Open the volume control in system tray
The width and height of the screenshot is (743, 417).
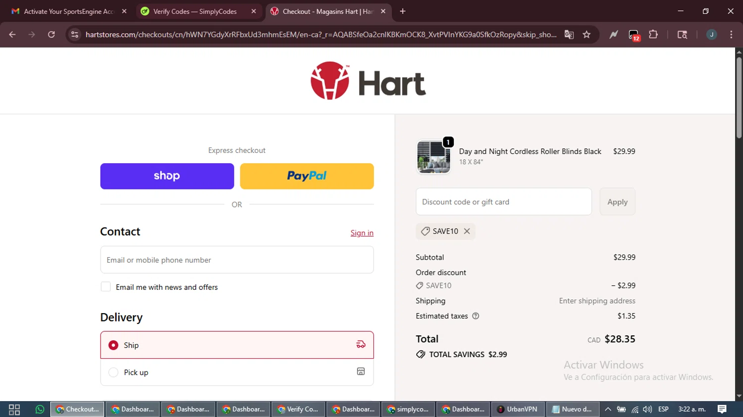[x=647, y=409]
